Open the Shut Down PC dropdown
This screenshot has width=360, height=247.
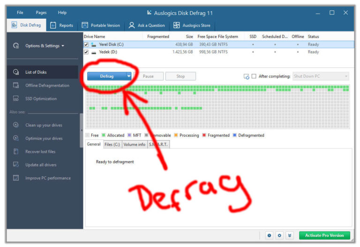tap(321, 76)
